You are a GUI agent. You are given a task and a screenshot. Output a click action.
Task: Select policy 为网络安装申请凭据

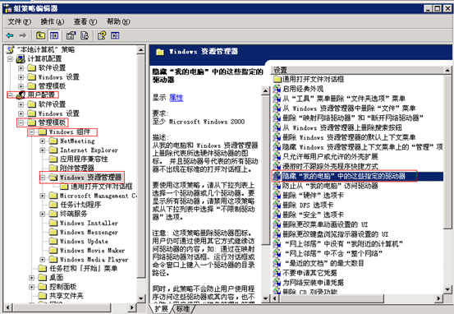pos(313,283)
